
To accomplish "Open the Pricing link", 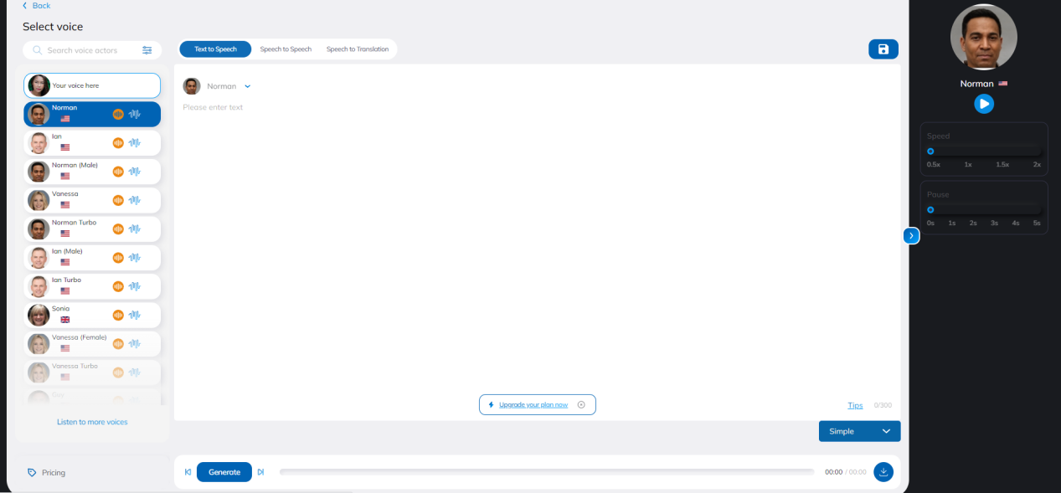I will [x=47, y=473].
